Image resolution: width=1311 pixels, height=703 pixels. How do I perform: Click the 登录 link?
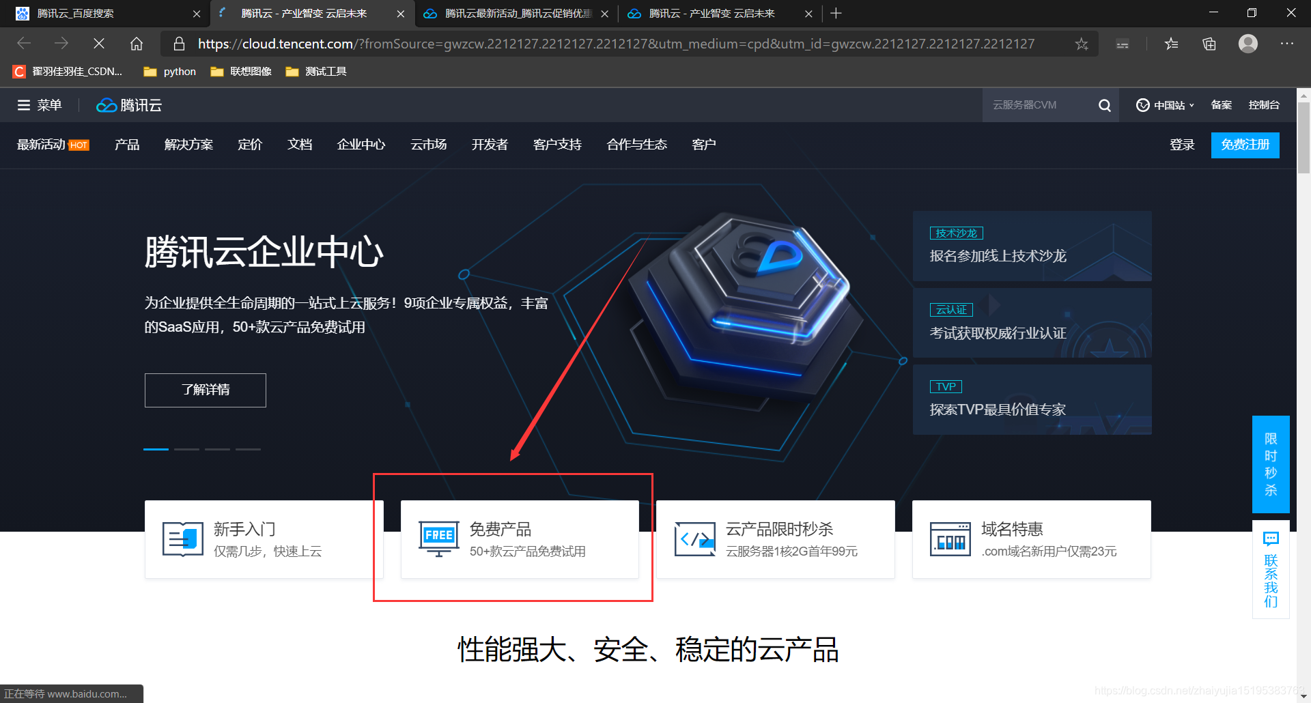[x=1182, y=145]
